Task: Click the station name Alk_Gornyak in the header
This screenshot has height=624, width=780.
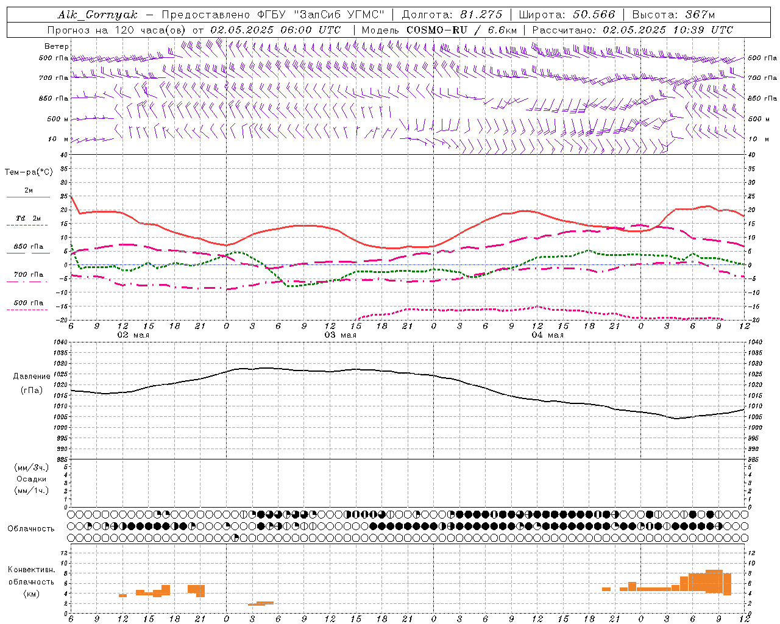Action: pos(97,15)
